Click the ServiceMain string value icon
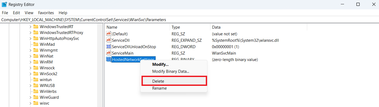Viewport: 379px width, 107px height. pos(109,53)
